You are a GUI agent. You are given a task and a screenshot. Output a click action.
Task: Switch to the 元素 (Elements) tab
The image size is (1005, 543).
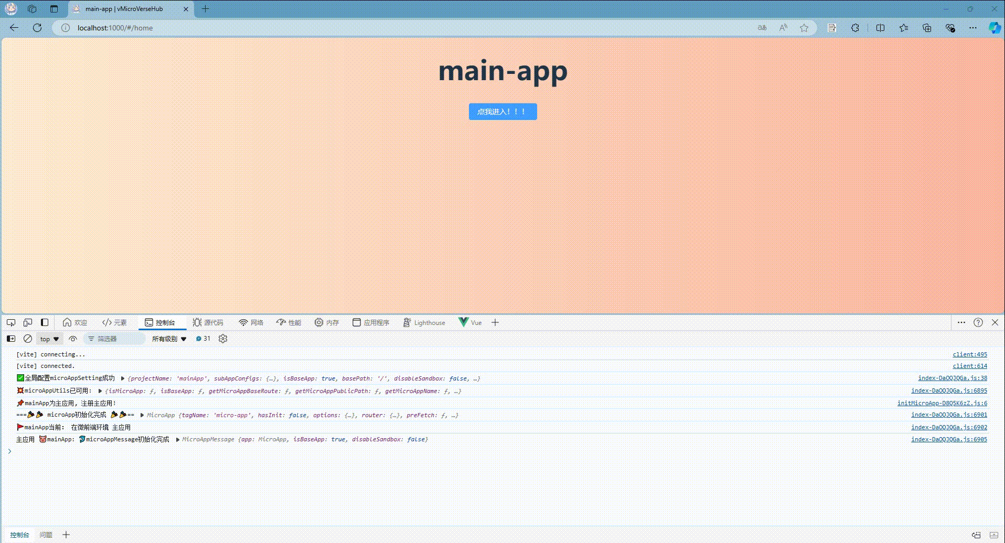[x=114, y=322]
